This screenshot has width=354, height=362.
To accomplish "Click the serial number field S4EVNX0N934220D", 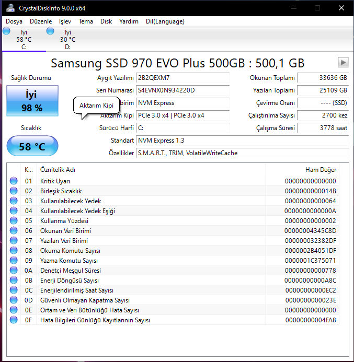I will [x=183, y=90].
